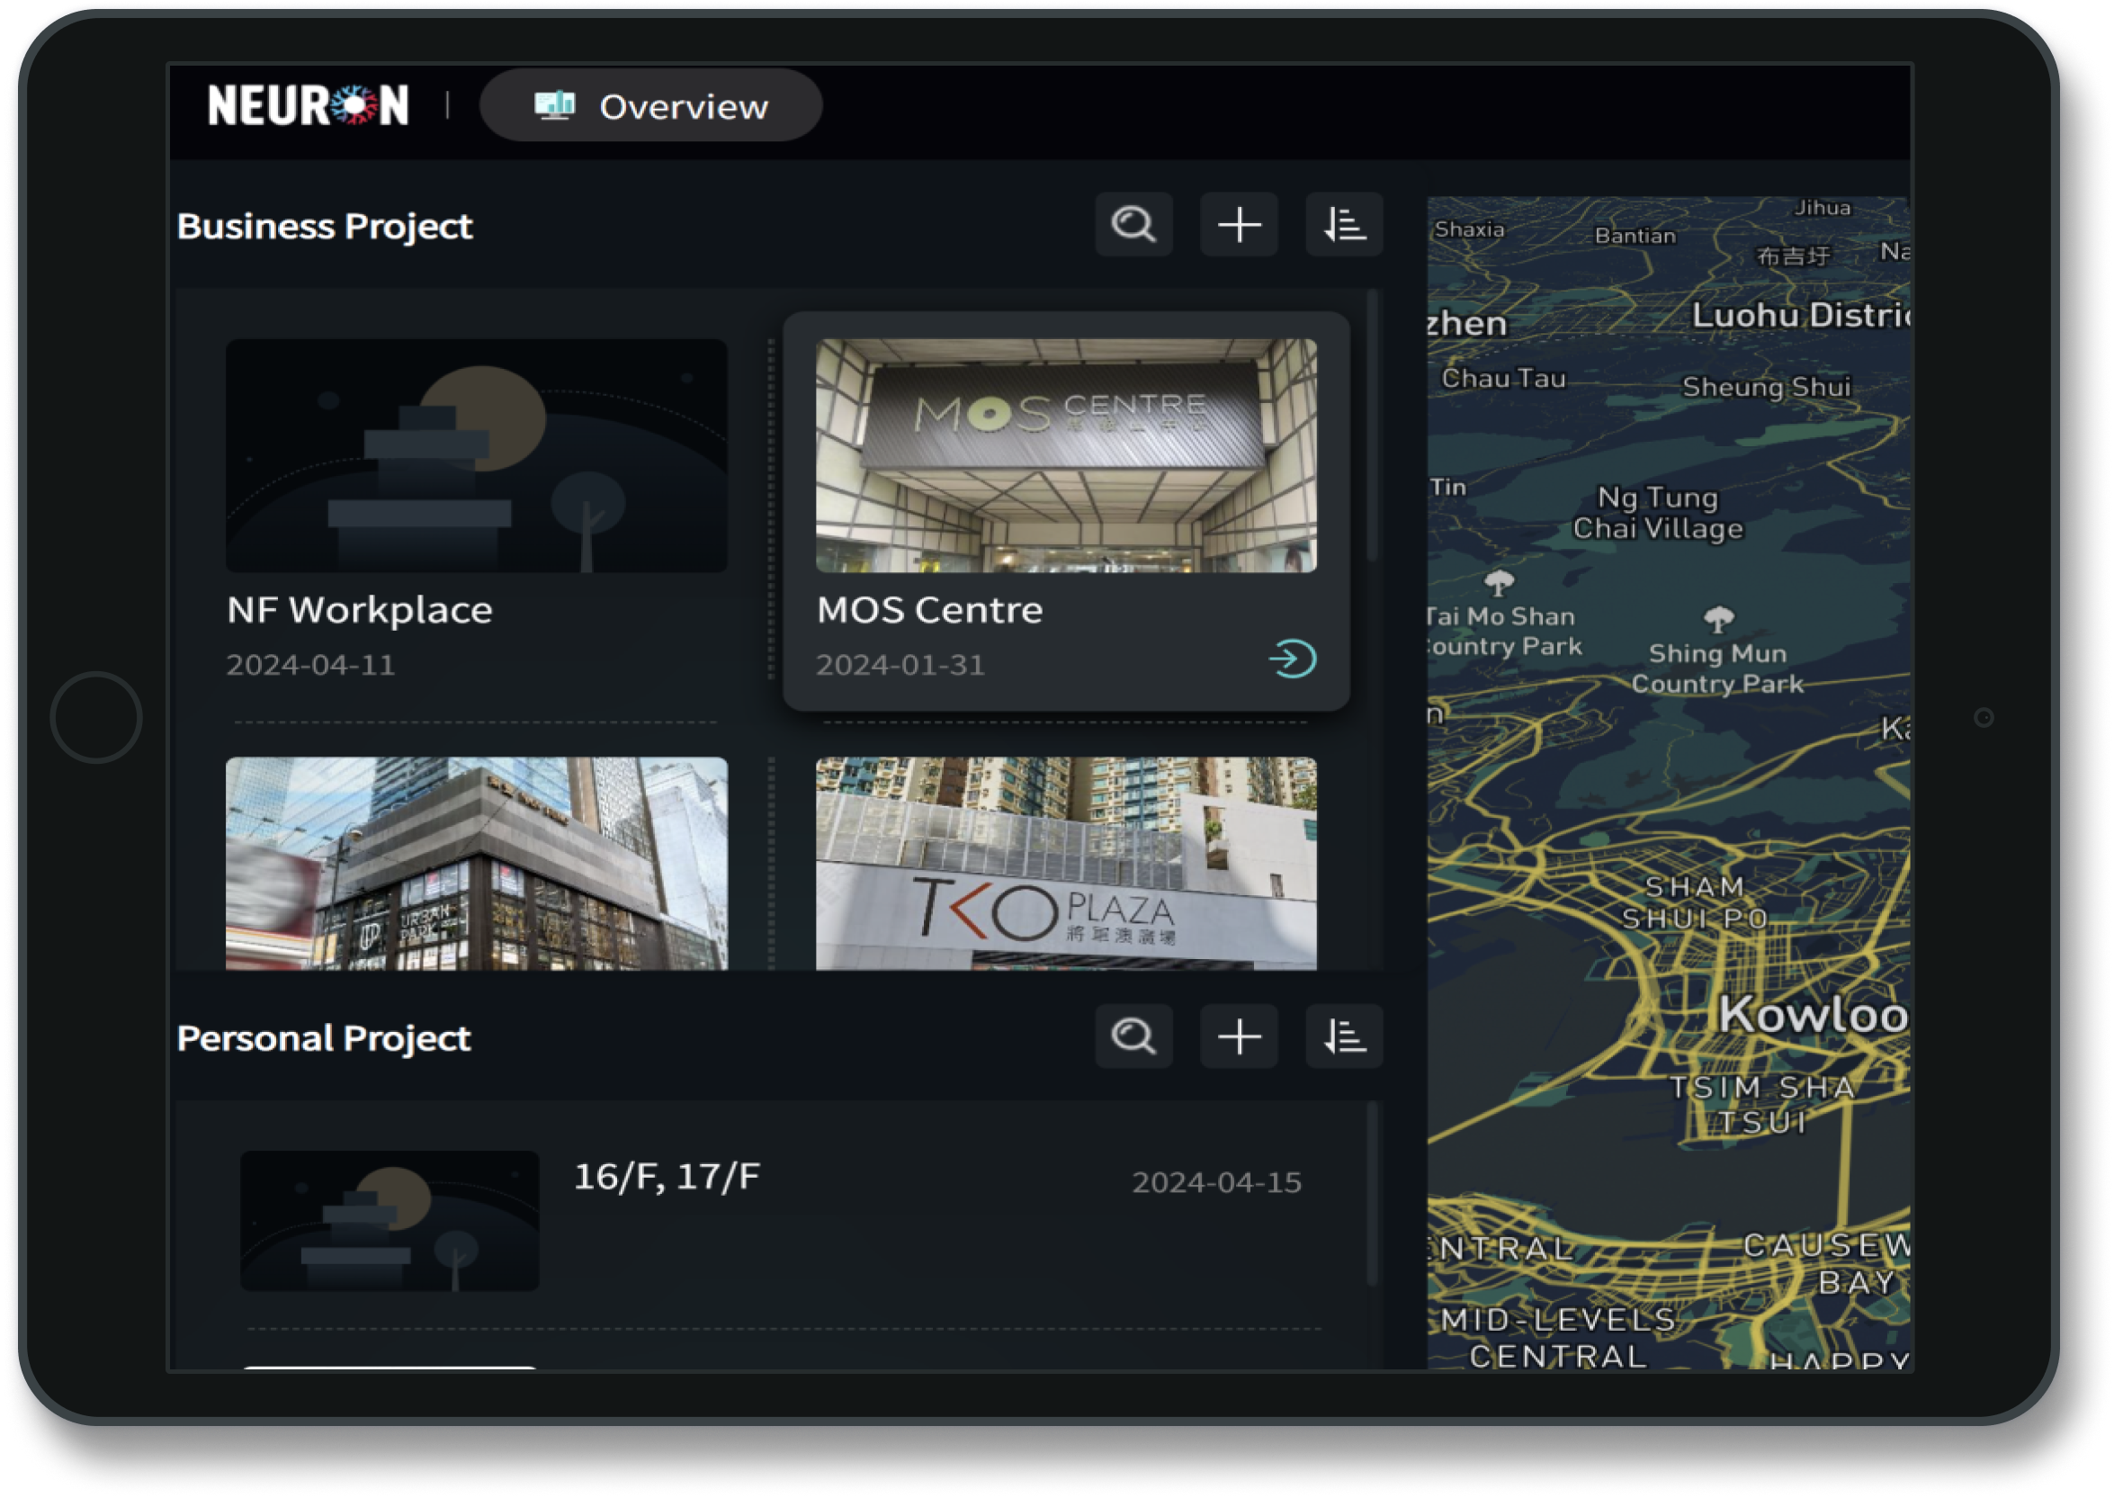Click Sham Shui Po map label
This screenshot has height=1498, width=2114.
1694,903
